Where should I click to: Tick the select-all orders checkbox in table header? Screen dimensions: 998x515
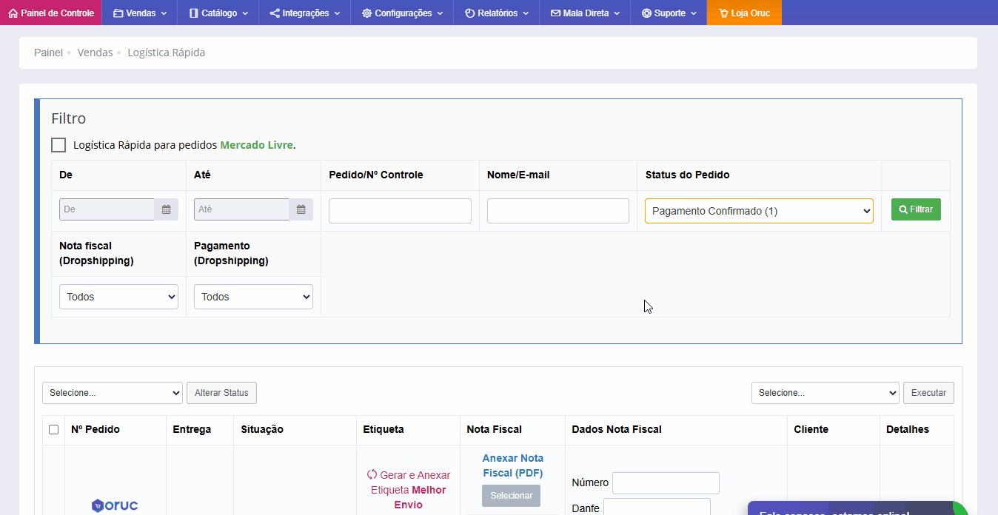point(54,430)
